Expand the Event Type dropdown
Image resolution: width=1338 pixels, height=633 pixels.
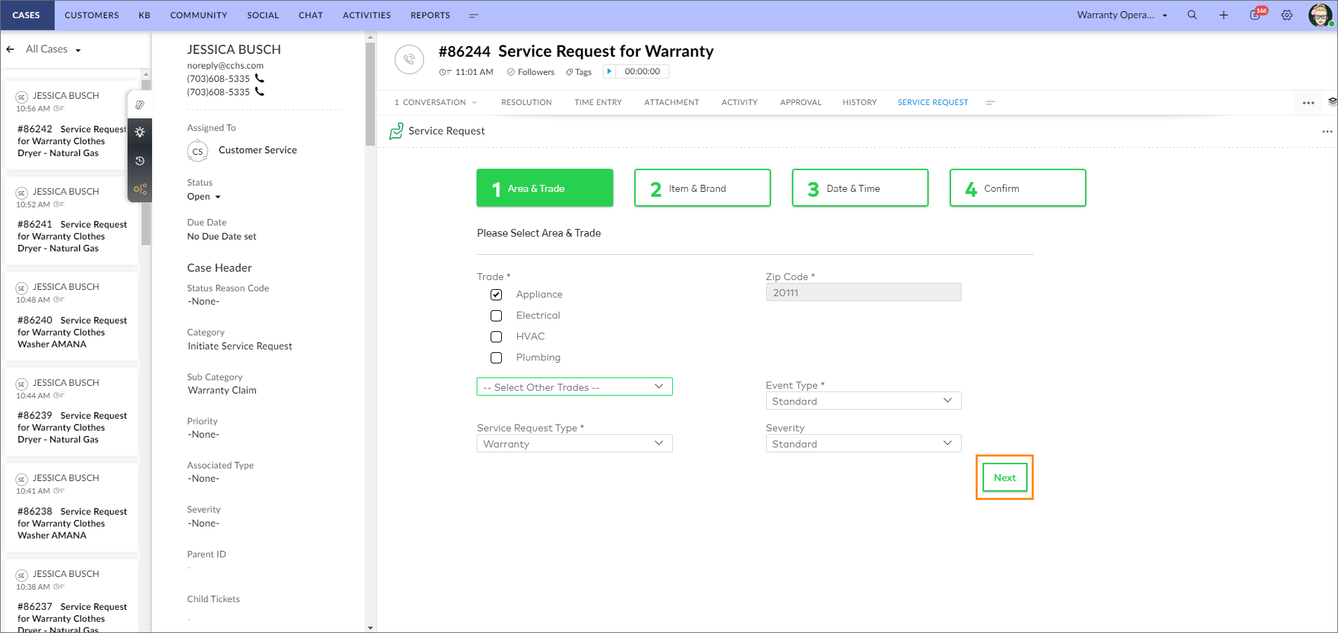[x=863, y=401]
